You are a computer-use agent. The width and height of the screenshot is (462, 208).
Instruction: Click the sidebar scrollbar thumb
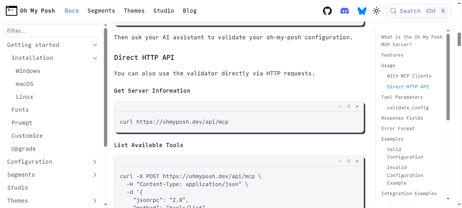(106, 87)
